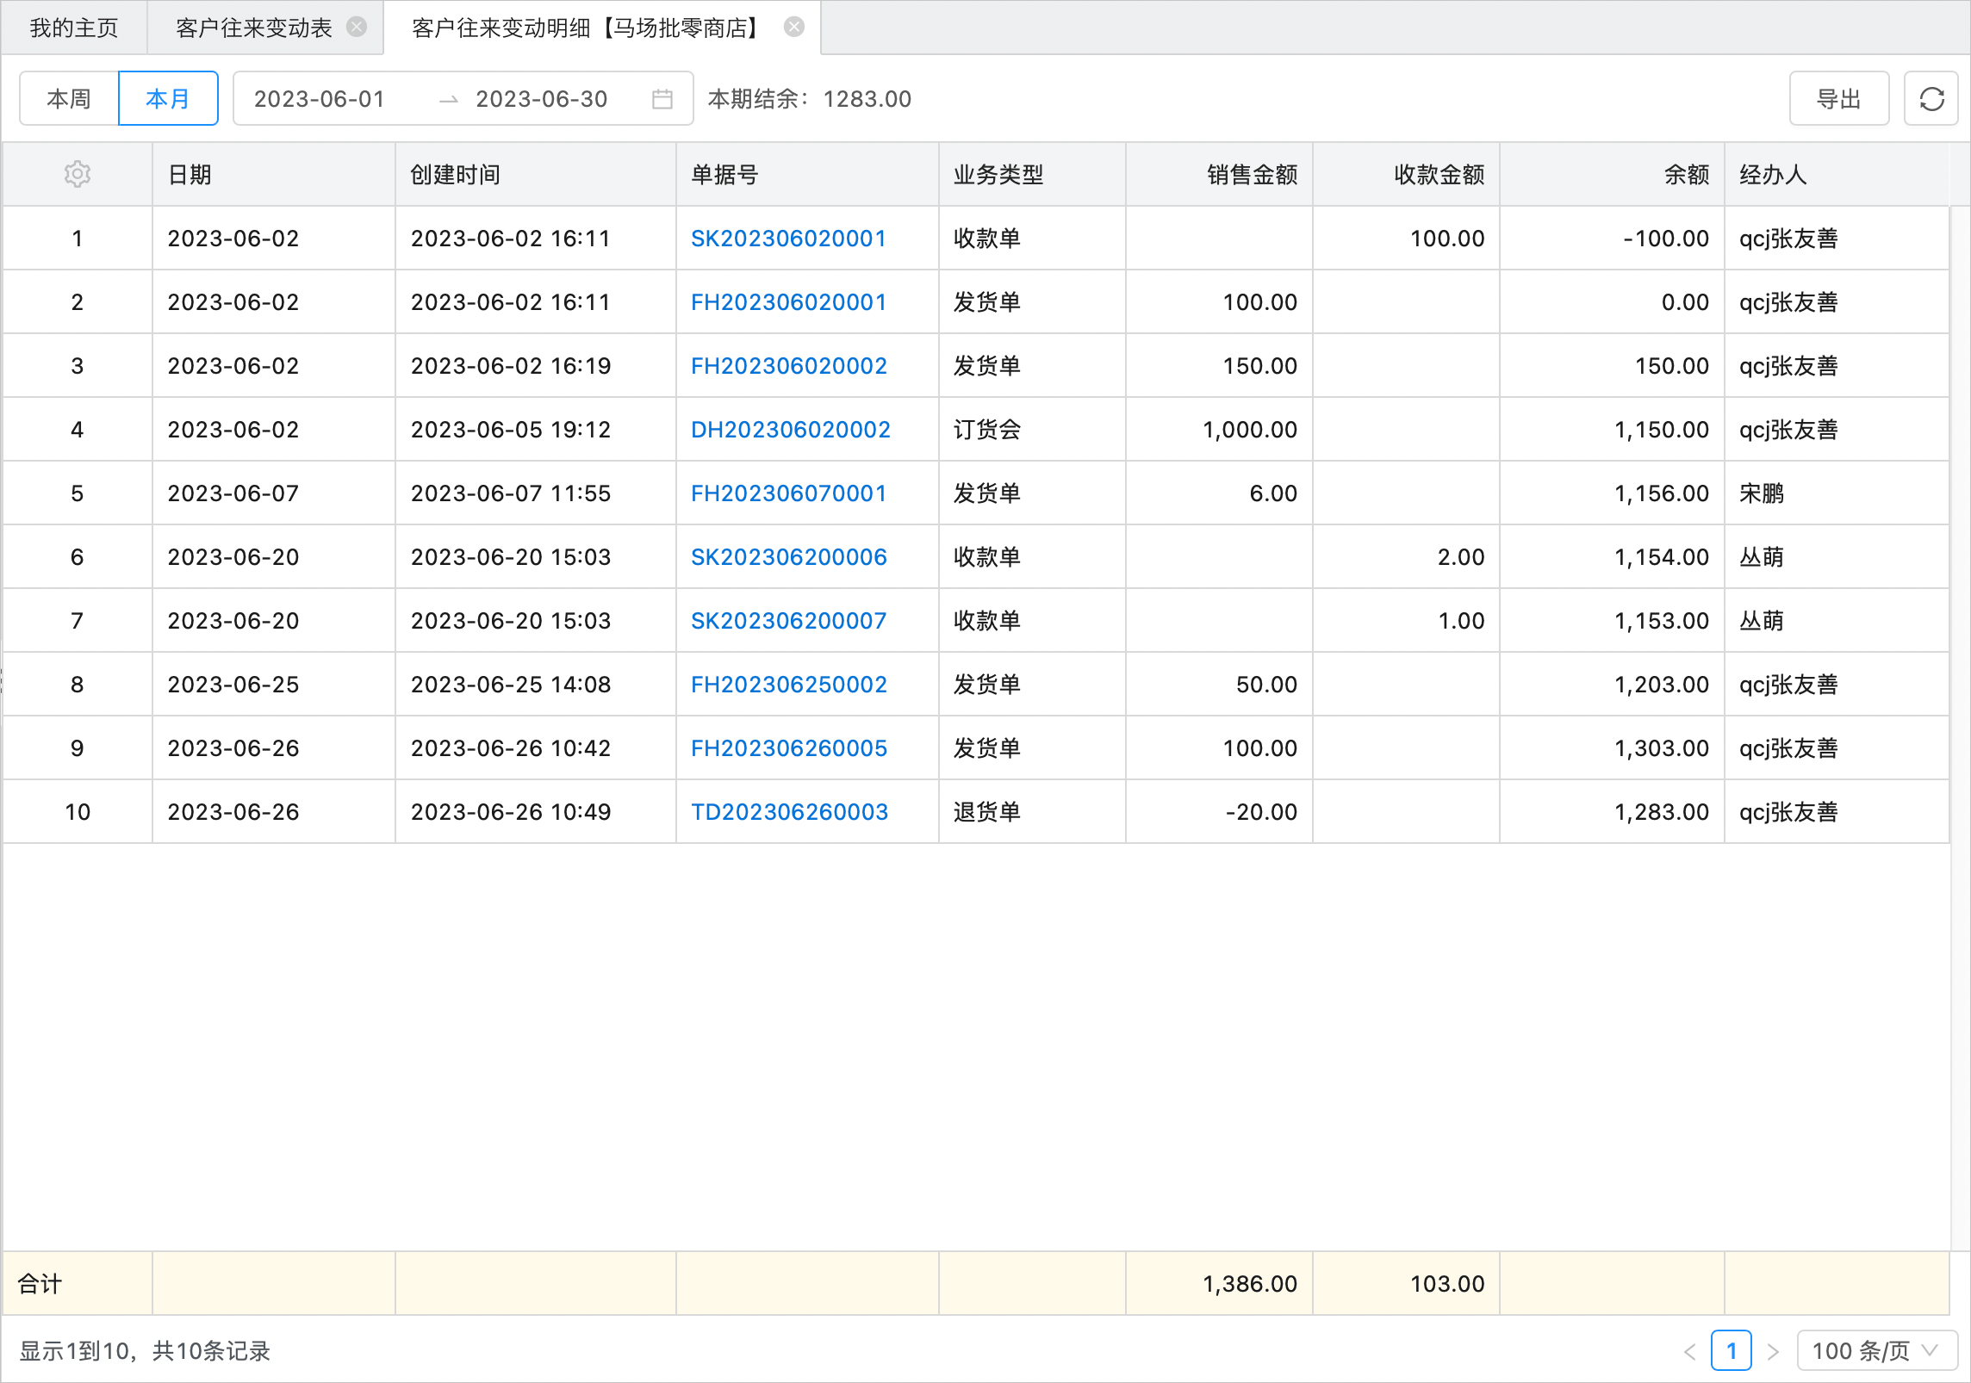Click the end date 2023-06-30 field

[x=542, y=99]
